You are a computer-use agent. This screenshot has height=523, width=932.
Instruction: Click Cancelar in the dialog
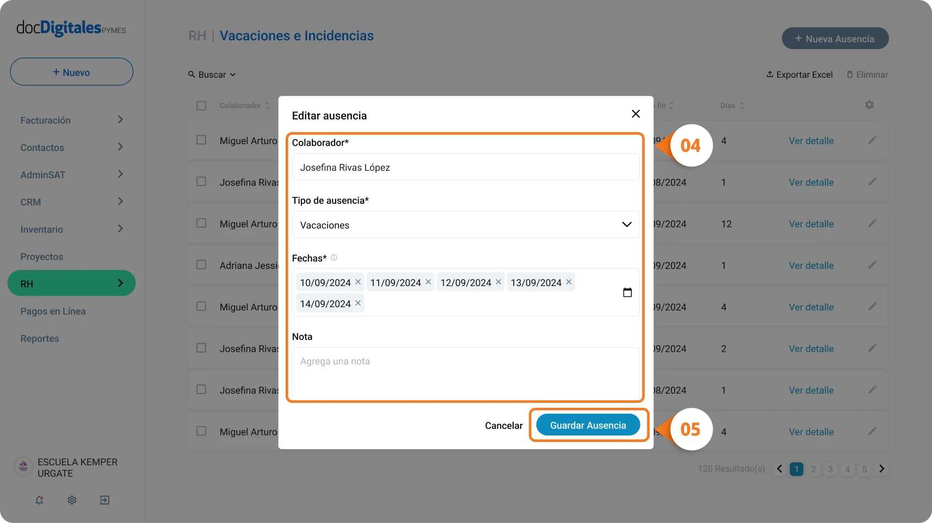click(x=504, y=426)
